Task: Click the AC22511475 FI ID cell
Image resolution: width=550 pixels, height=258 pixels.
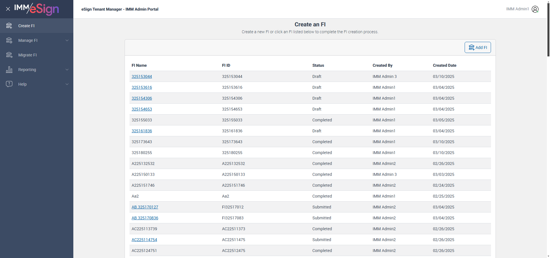Action: pyautogui.click(x=233, y=240)
